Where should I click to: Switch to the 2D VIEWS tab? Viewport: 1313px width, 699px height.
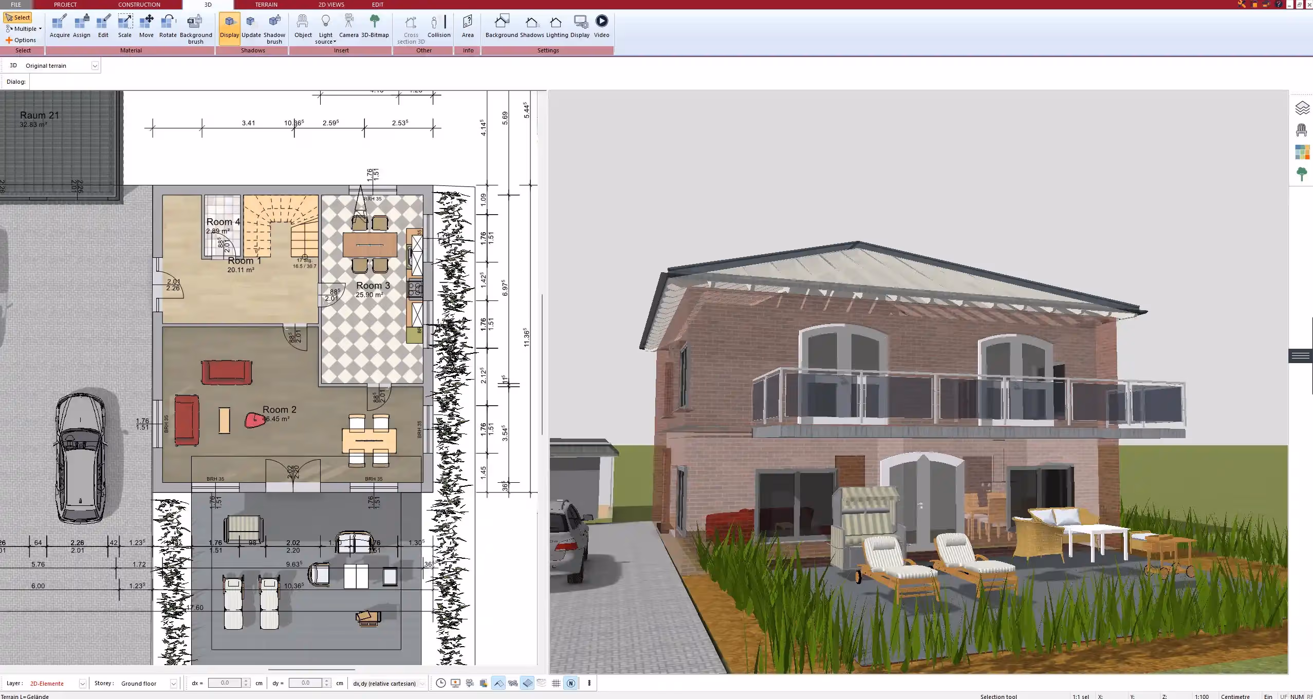tap(331, 5)
